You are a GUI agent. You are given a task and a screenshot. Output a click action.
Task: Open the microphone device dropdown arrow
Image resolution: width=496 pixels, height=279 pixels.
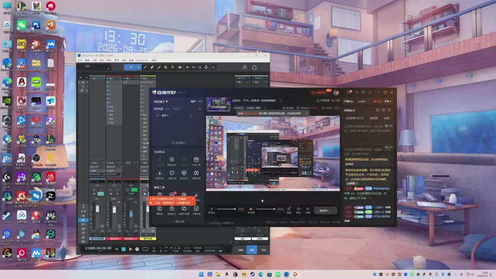click(215, 210)
